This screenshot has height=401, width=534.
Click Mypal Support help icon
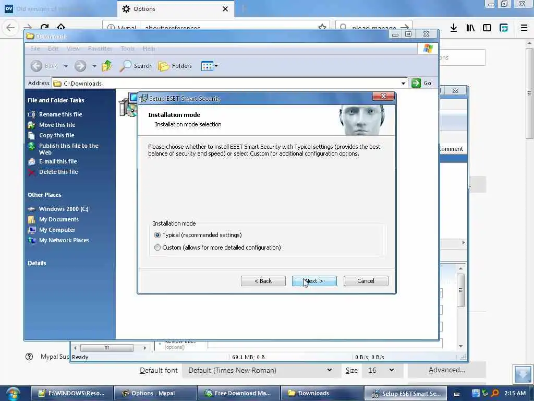pos(29,357)
